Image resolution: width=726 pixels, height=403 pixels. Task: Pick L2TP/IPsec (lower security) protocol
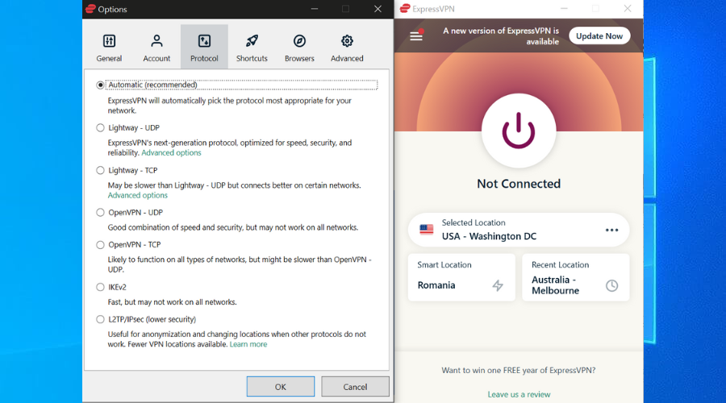pyautogui.click(x=100, y=319)
